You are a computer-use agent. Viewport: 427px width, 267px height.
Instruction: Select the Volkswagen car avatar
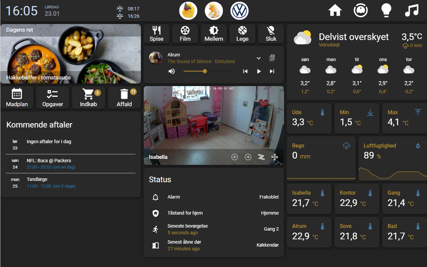(240, 11)
